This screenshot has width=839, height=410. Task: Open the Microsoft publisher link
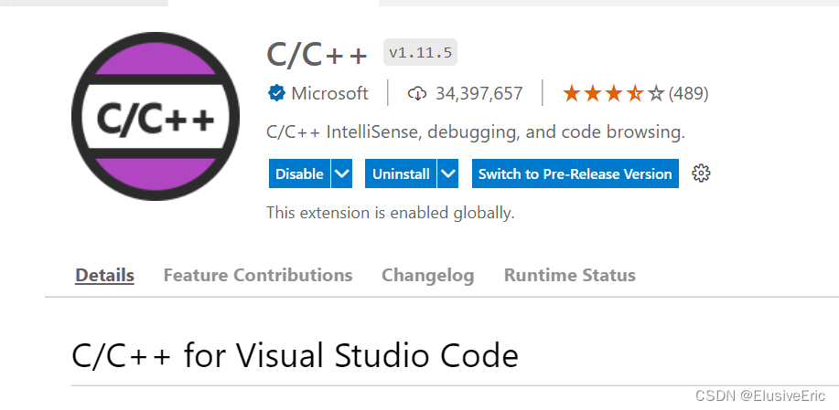(x=329, y=93)
